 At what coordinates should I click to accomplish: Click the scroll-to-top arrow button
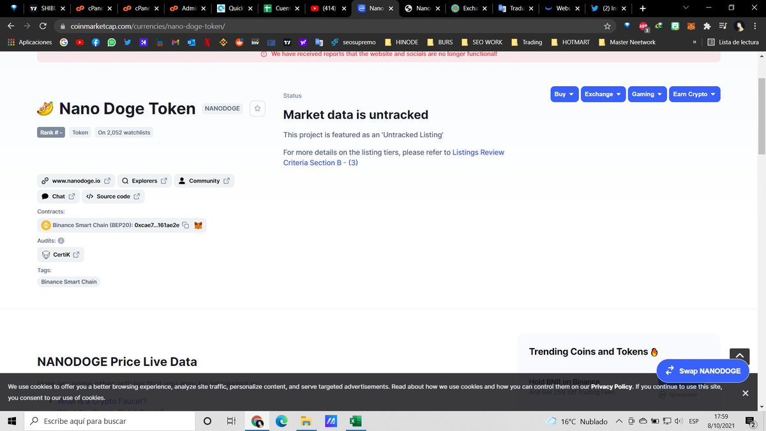pyautogui.click(x=739, y=357)
